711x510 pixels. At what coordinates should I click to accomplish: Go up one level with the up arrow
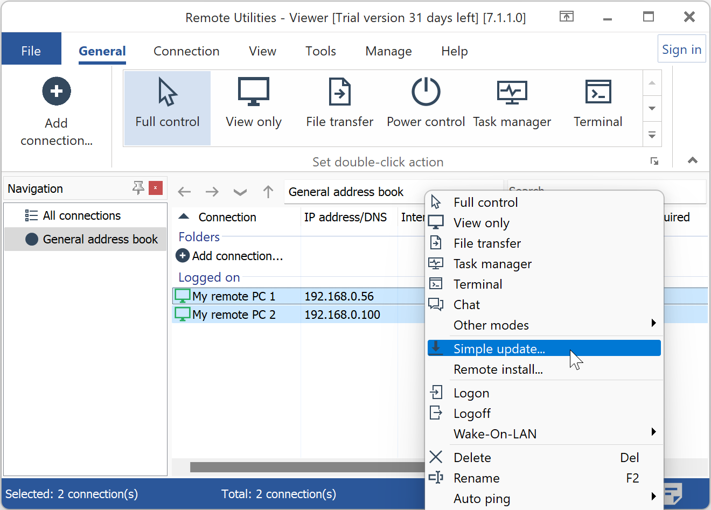(268, 192)
